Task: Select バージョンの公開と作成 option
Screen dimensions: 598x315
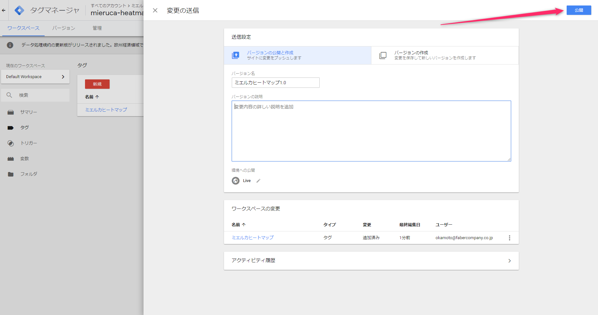Action: 297,55
